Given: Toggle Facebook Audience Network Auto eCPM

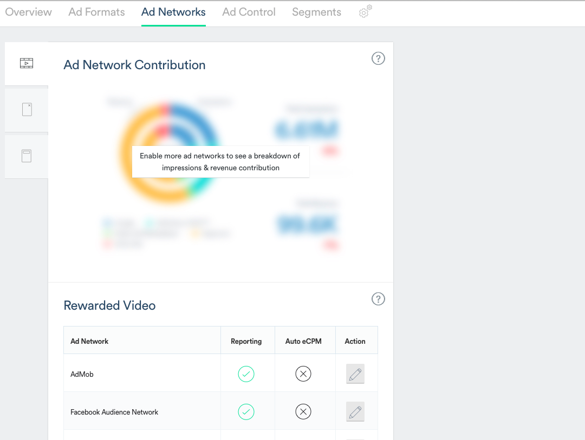Looking at the screenshot, I should 303,412.
